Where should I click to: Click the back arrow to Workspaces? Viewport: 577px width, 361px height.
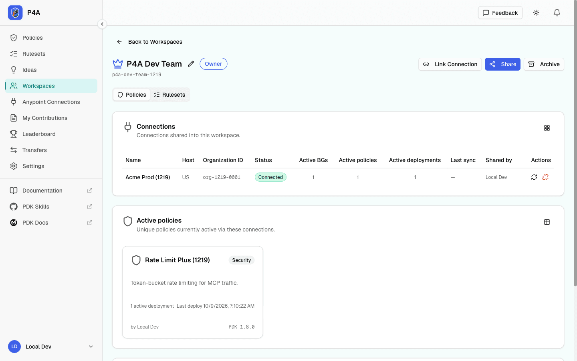tap(119, 42)
